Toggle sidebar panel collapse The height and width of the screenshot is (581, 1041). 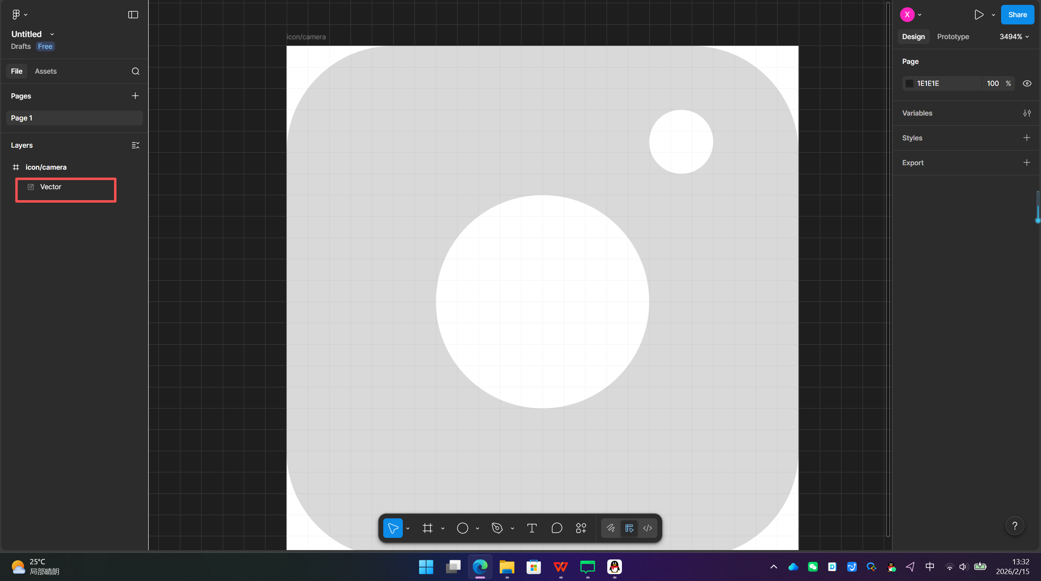133,15
